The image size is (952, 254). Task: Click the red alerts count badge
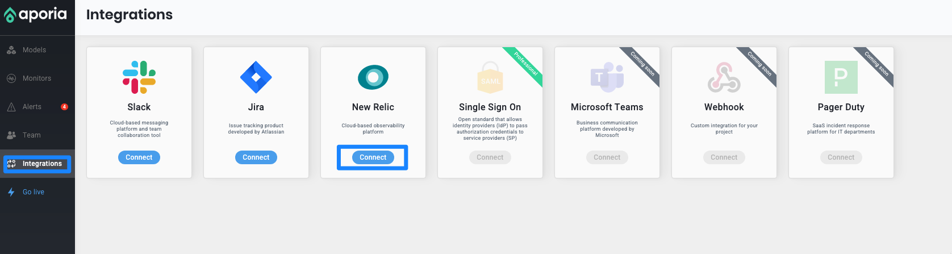64,107
